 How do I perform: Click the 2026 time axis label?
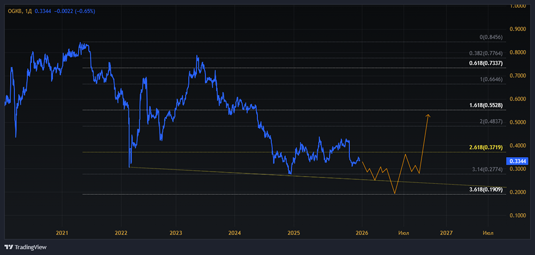362,233
